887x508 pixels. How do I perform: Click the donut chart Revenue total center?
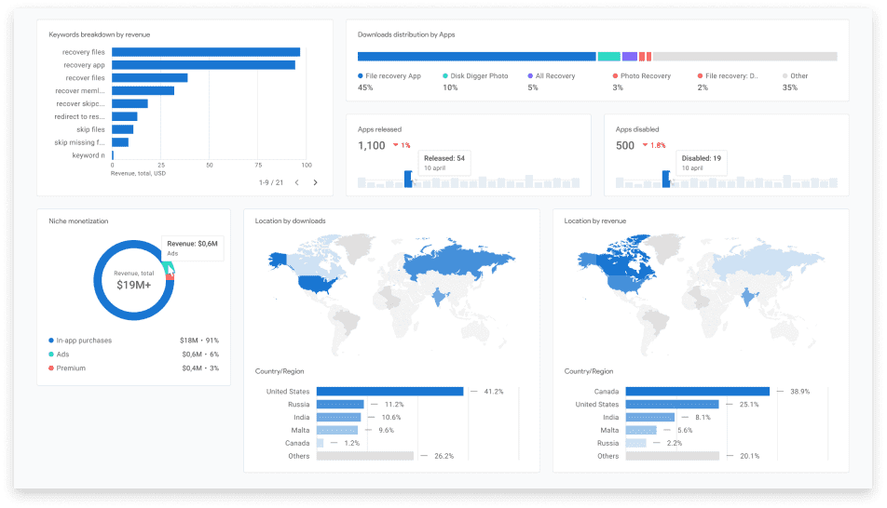pos(133,280)
